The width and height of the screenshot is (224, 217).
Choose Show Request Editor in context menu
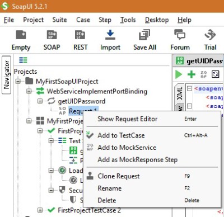(152, 119)
